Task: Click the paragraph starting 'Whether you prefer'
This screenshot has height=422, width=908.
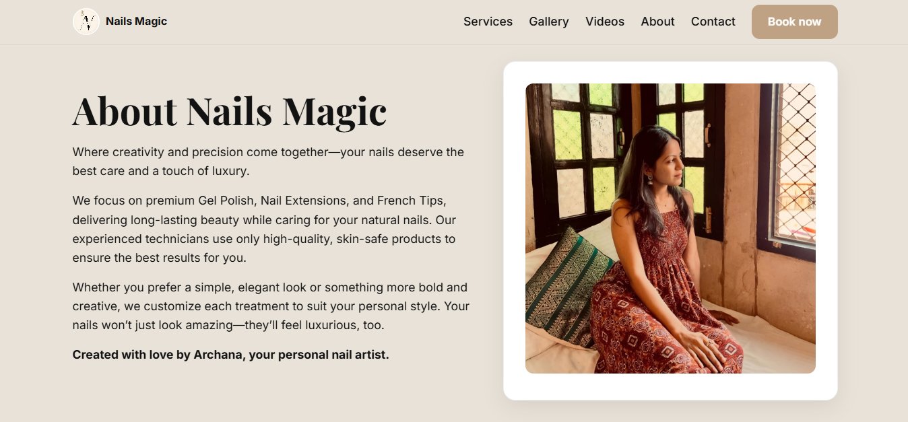Action: [x=271, y=306]
